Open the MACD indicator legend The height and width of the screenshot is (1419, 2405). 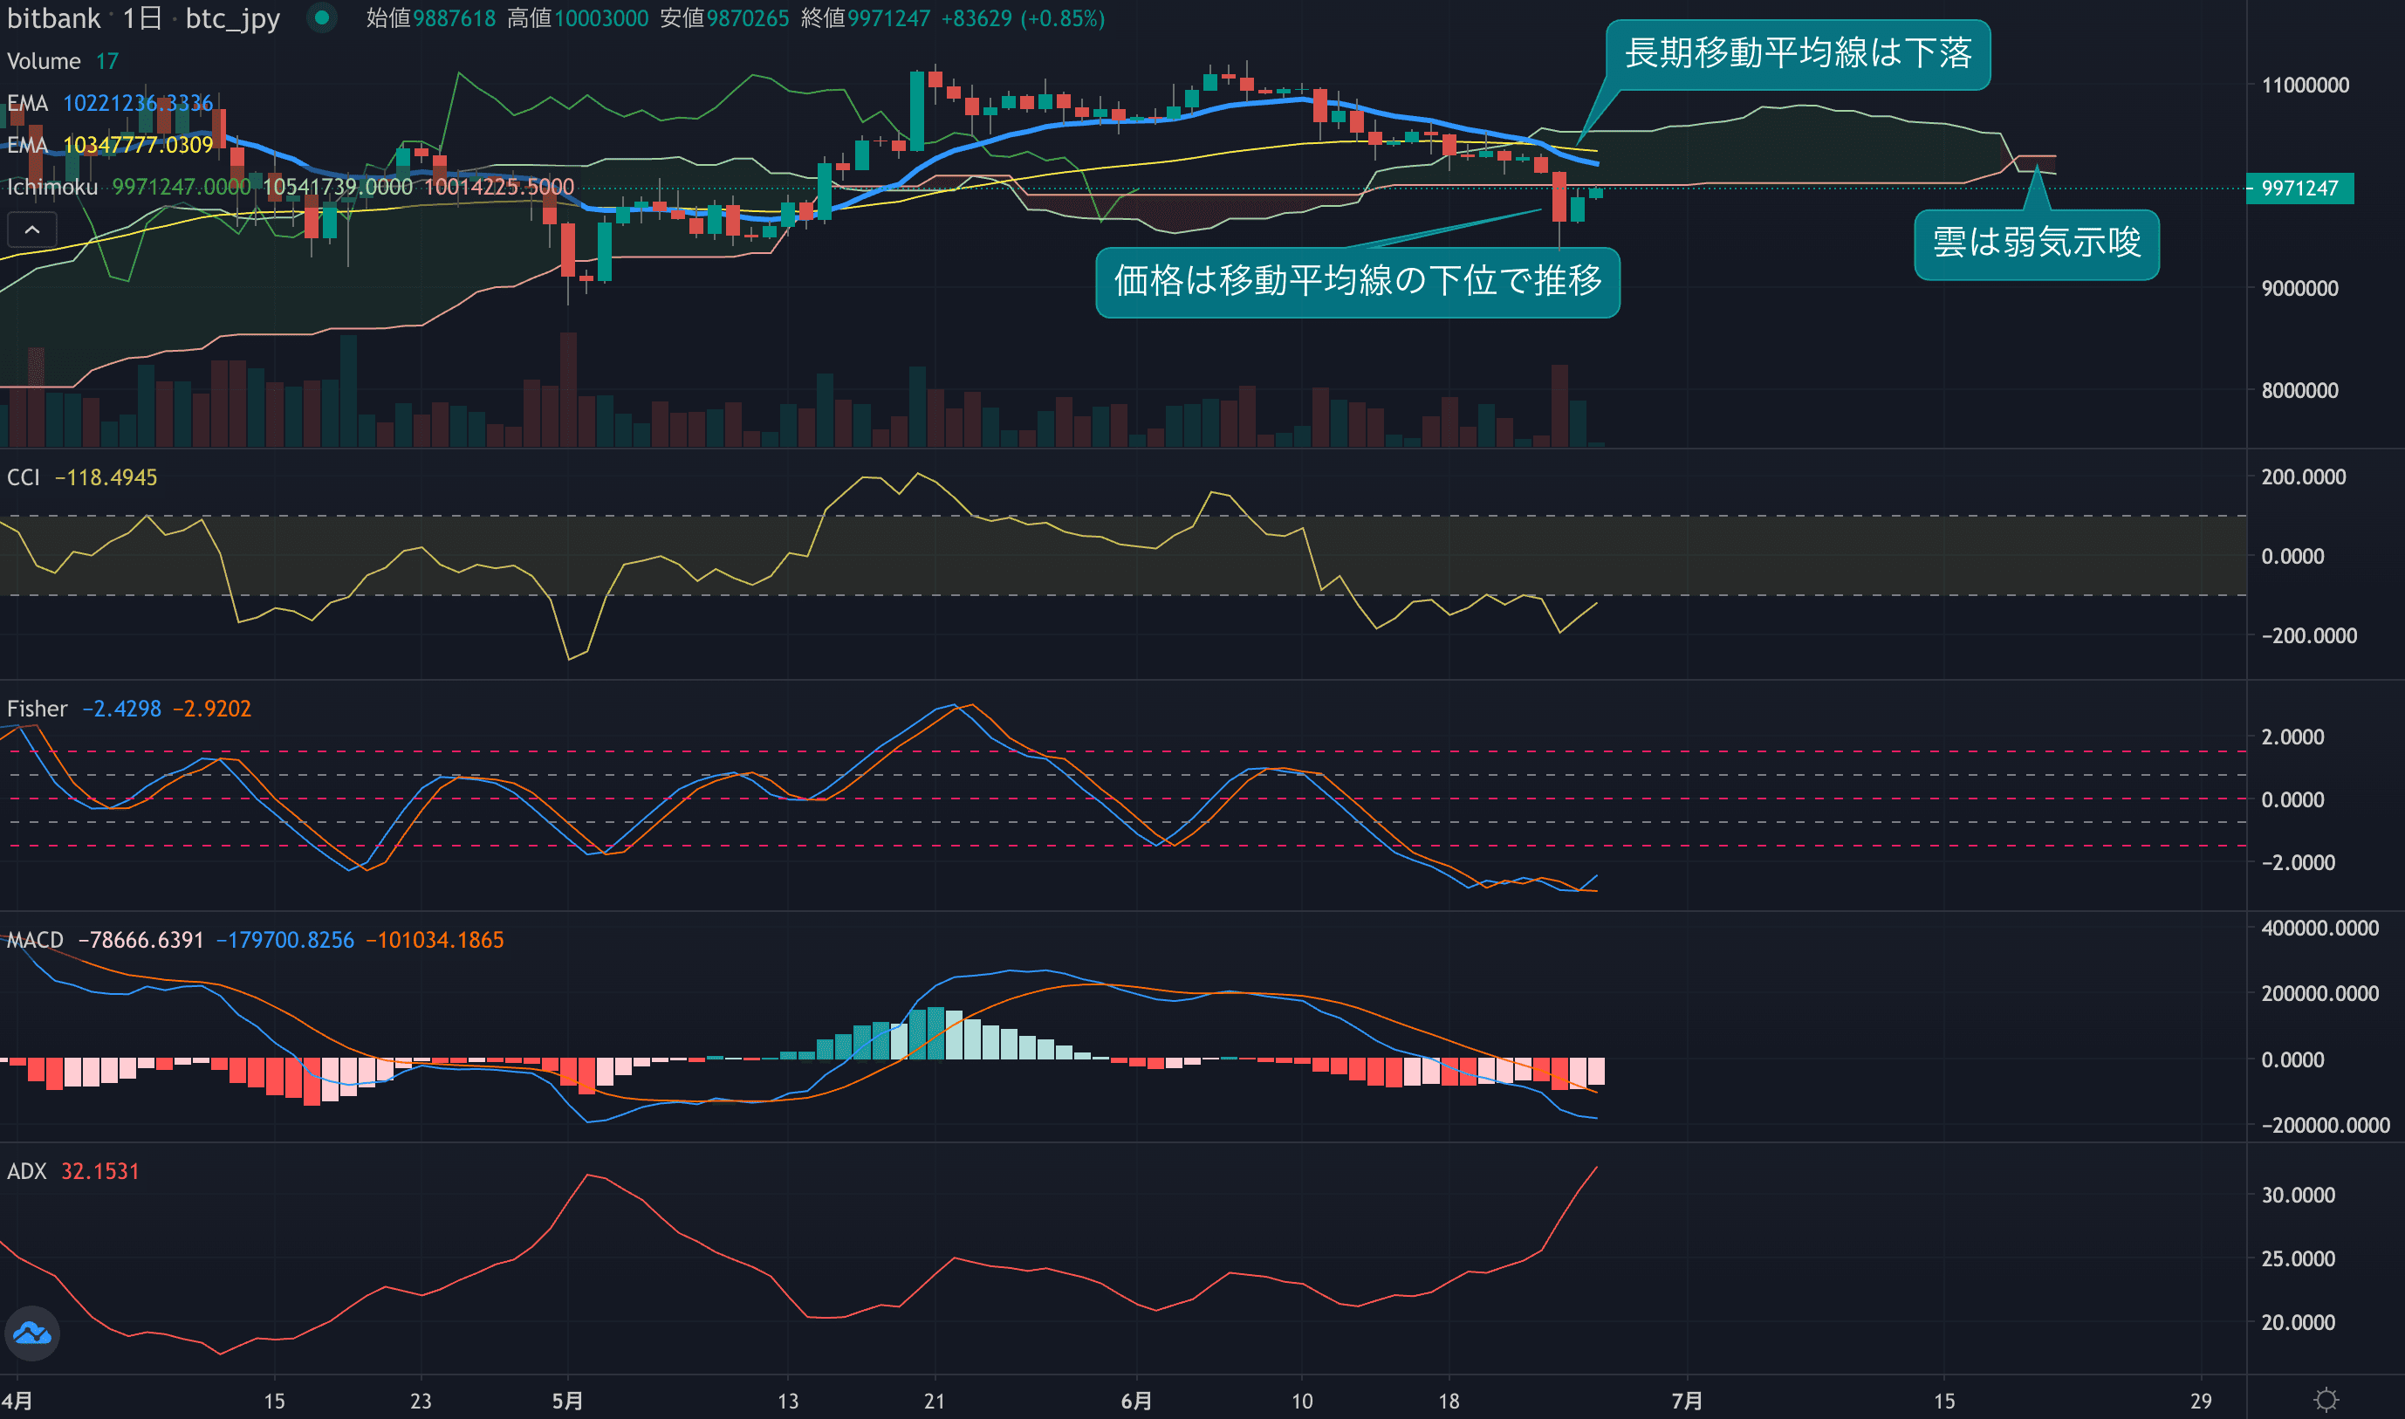(36, 940)
